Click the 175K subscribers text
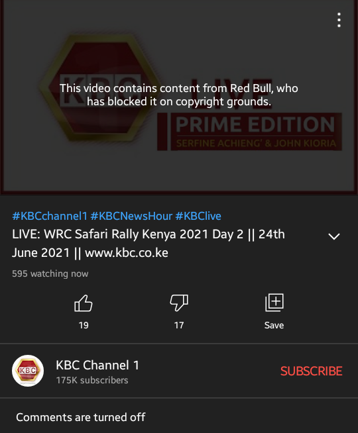The height and width of the screenshot is (433, 358). 92,380
